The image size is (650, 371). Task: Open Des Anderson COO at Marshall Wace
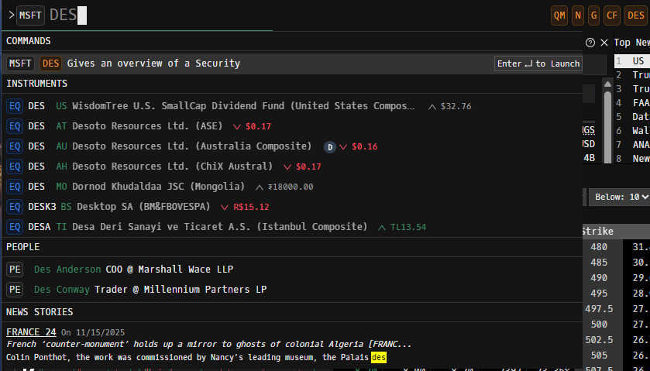(x=292, y=270)
